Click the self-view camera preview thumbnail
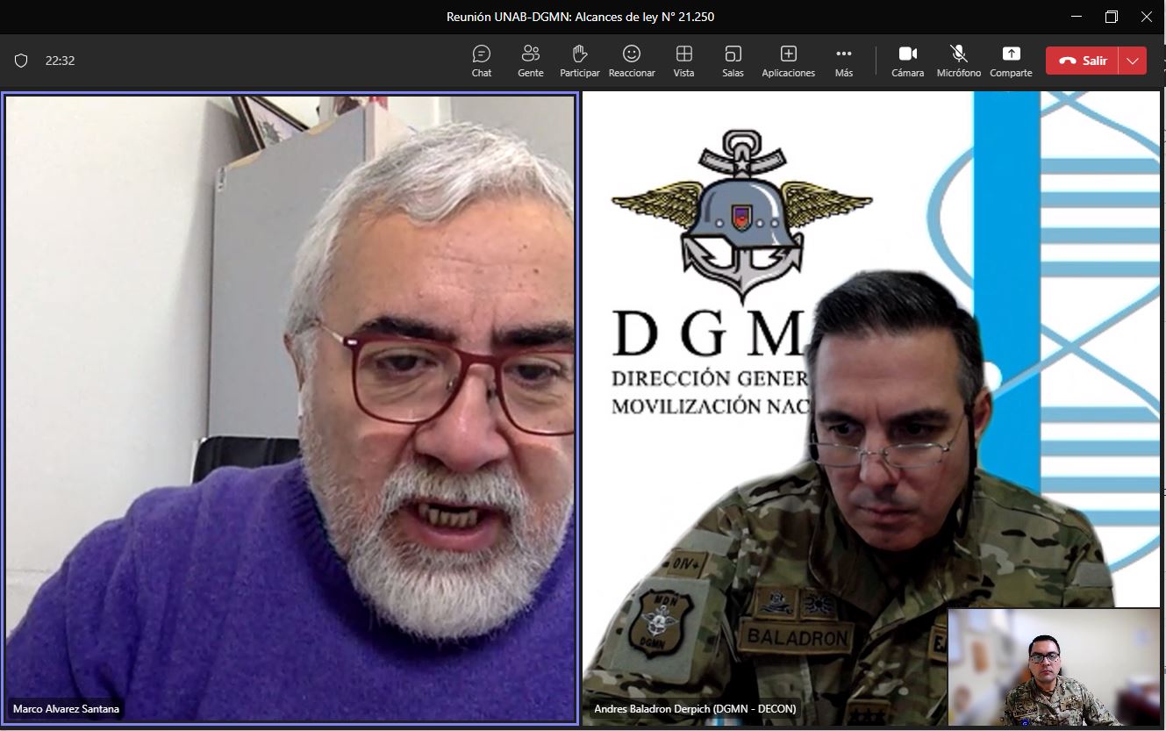The width and height of the screenshot is (1166, 731). pyautogui.click(x=1054, y=667)
